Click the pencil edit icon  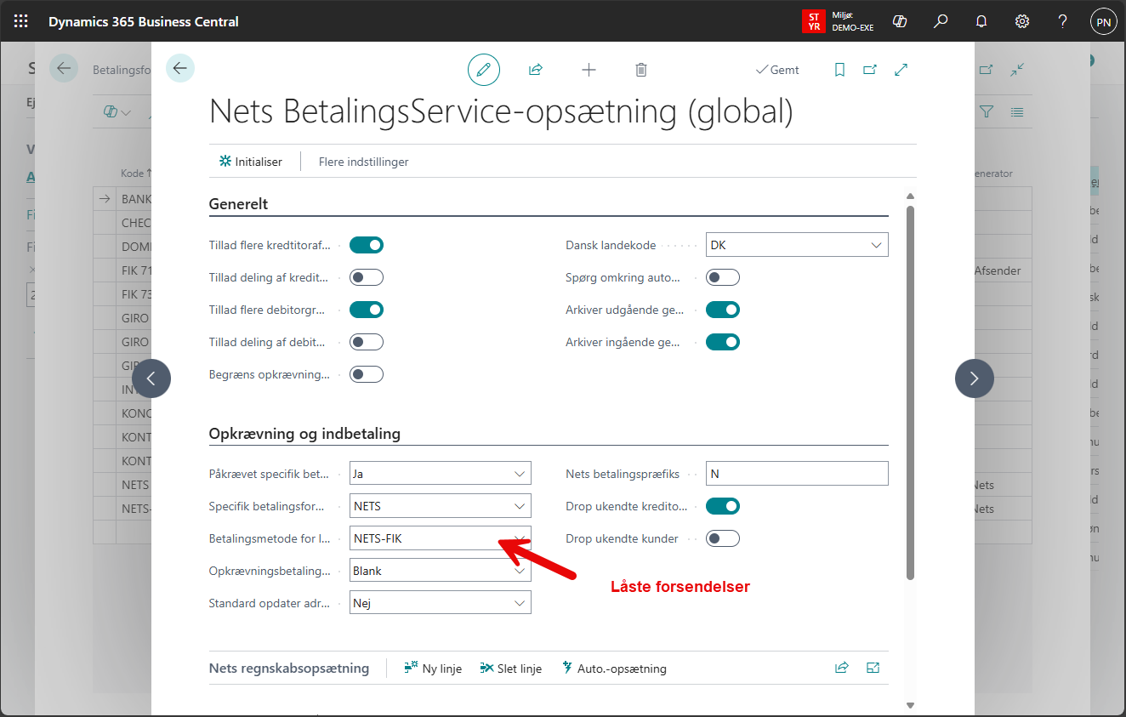click(483, 70)
